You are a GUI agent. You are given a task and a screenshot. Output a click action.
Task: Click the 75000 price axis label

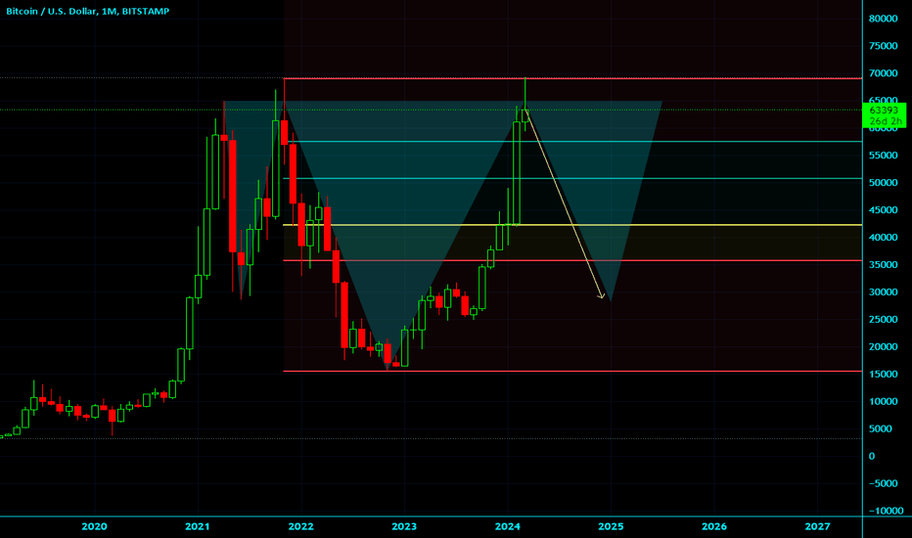(x=883, y=46)
